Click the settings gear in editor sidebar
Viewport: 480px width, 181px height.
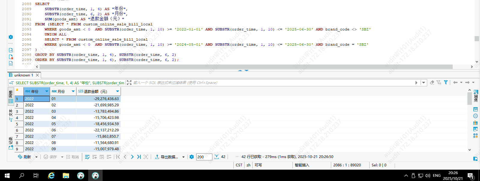(x=11, y=37)
